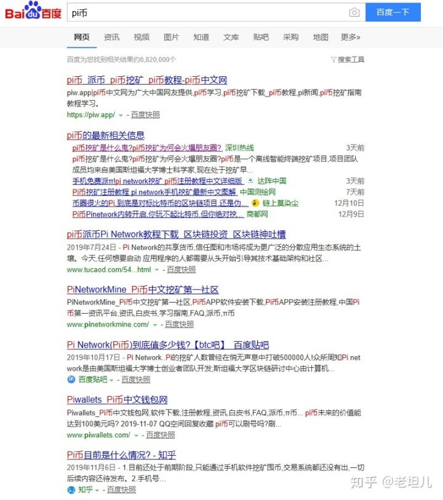Screen dimensions: 443x500
Task: Open the 地图 tab
Action: coord(321,38)
